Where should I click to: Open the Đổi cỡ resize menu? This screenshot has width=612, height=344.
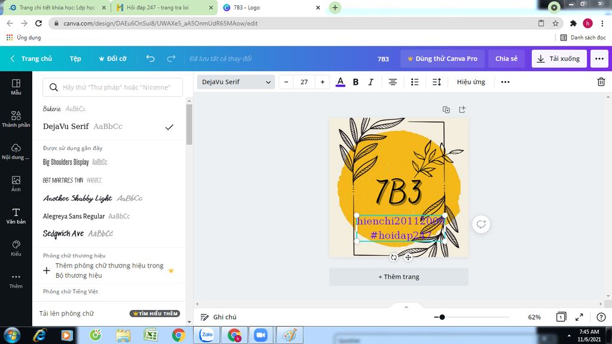(112, 59)
